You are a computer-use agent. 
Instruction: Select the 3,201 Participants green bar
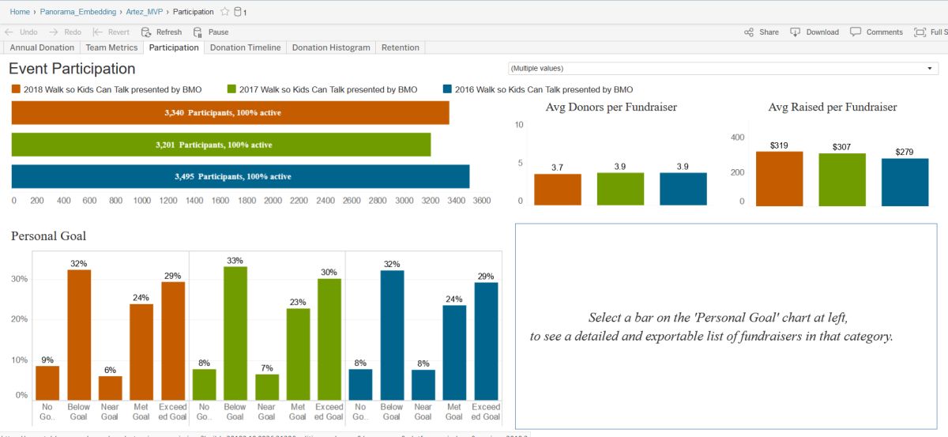tap(221, 145)
